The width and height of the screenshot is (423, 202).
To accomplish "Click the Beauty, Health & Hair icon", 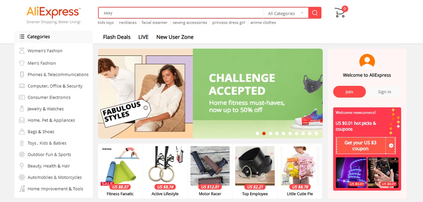I will click(x=22, y=166).
